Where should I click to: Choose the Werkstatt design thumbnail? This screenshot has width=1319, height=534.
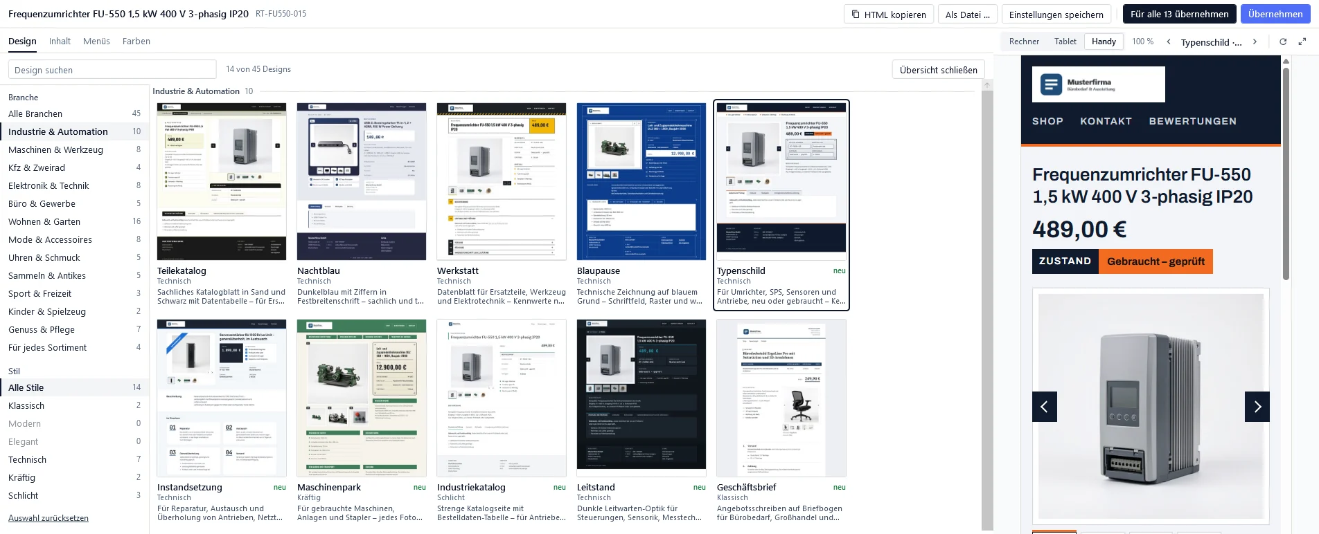pos(502,181)
